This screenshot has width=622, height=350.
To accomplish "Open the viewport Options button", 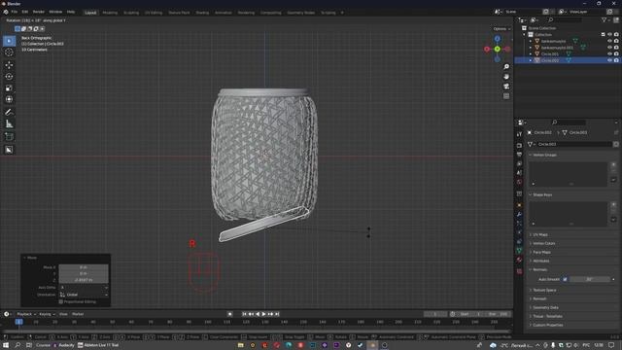I will pos(501,29).
